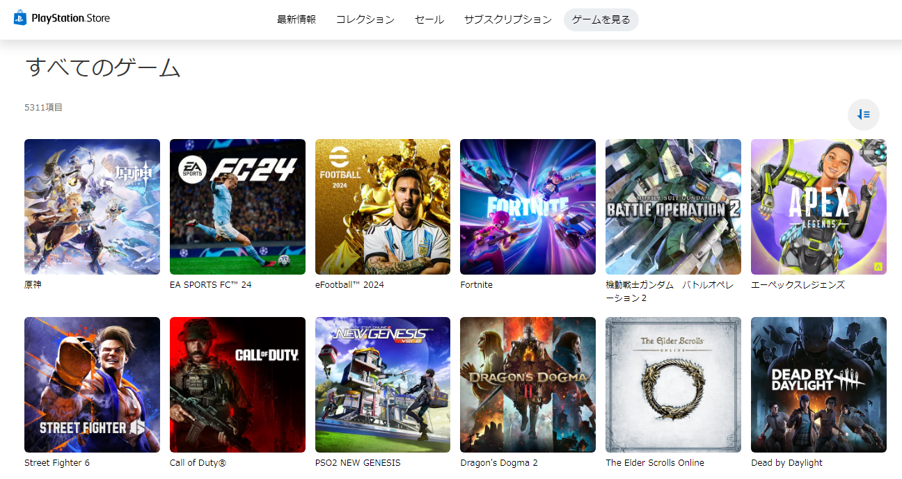This screenshot has width=902, height=479.
Task: Open the EA SPORTS FC 24 cover
Action: click(237, 206)
